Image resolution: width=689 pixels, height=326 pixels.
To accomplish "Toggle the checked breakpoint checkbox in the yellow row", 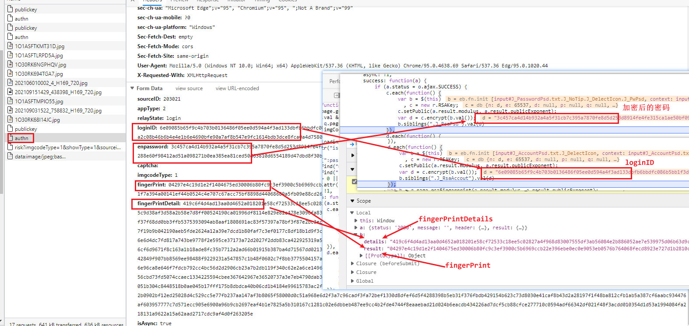I will click(355, 182).
